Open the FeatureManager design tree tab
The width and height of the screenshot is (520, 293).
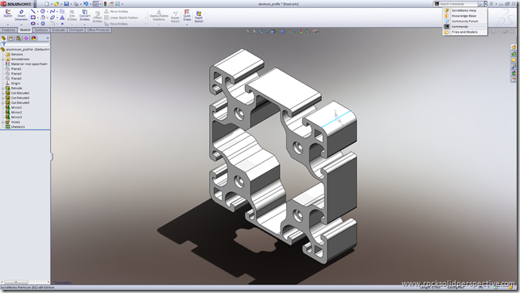[4, 38]
